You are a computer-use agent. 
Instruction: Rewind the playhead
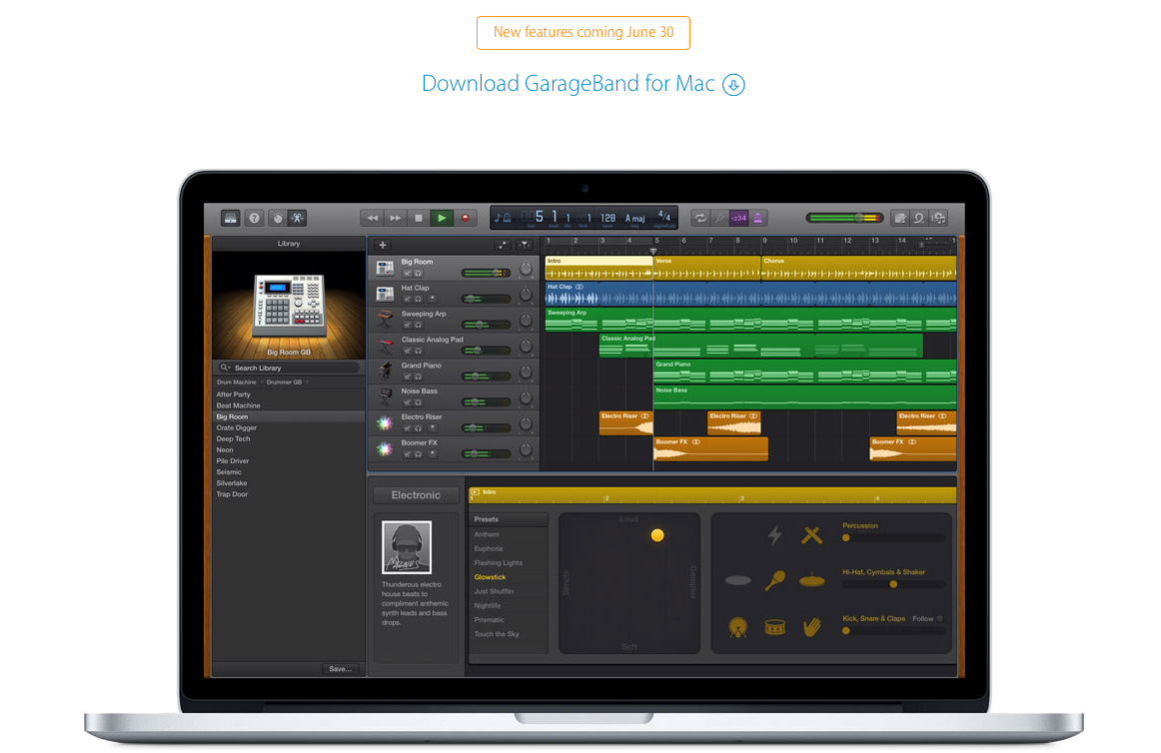coord(373,218)
